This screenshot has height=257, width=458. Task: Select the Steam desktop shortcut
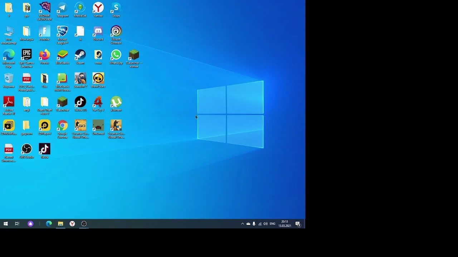coord(80,57)
